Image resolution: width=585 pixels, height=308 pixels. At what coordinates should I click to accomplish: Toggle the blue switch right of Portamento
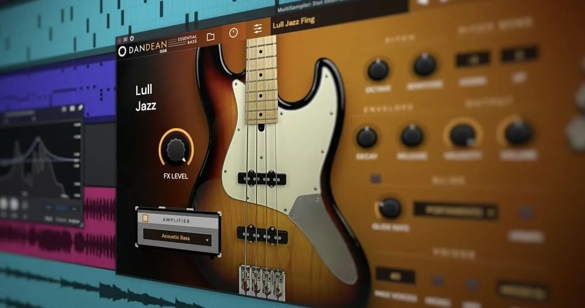pyautogui.click(x=526, y=213)
